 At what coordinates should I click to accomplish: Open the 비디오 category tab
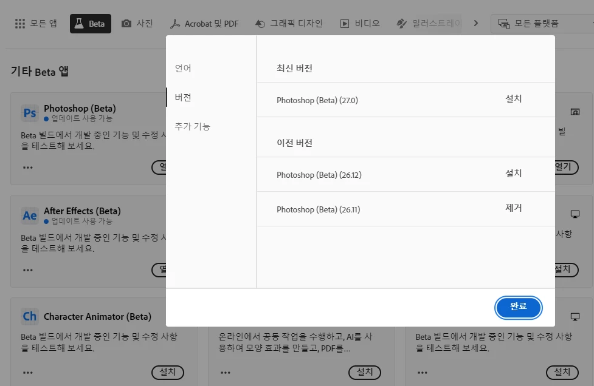pyautogui.click(x=360, y=24)
